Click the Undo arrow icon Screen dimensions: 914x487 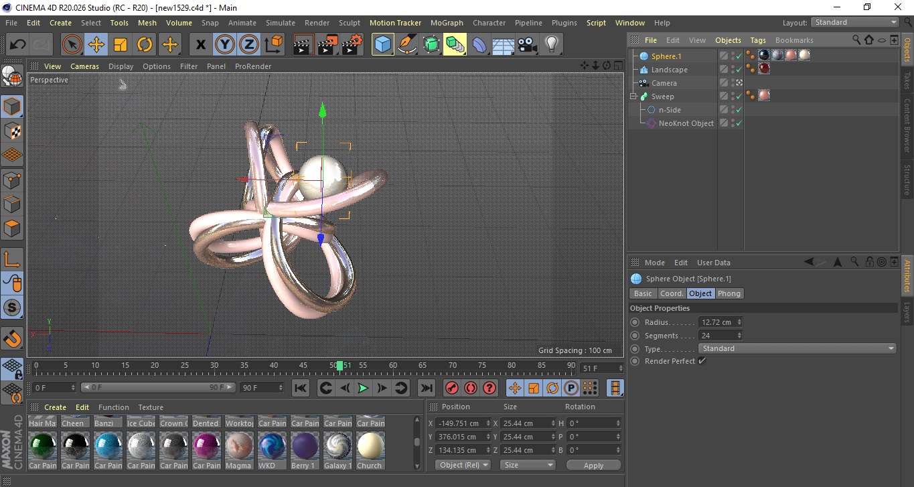click(x=18, y=45)
